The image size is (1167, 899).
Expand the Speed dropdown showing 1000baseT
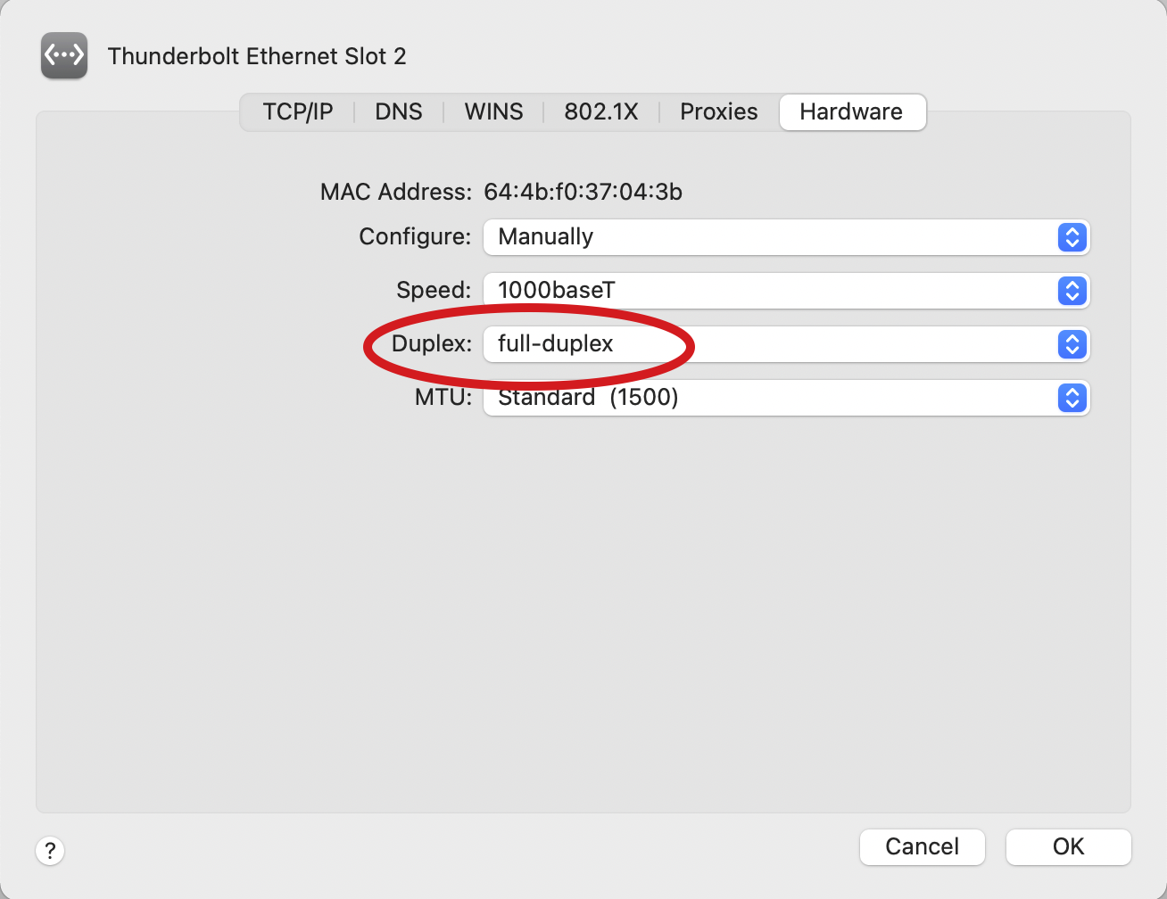point(786,291)
